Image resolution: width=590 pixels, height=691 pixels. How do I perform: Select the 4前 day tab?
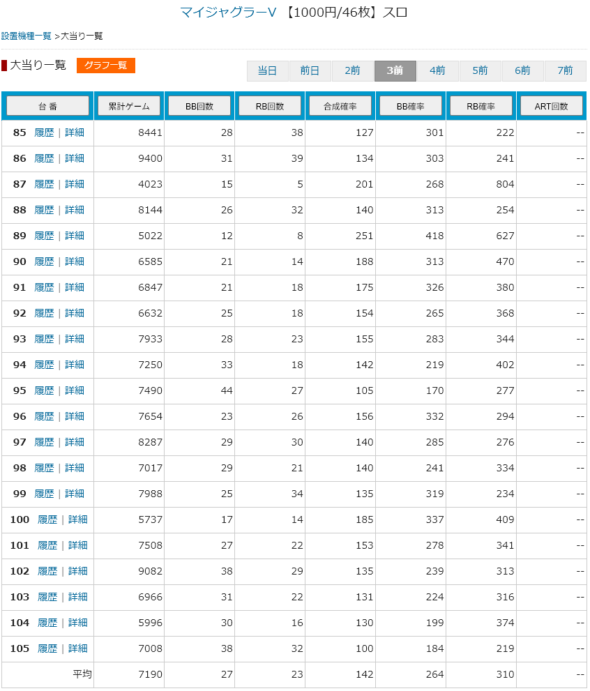tap(437, 70)
